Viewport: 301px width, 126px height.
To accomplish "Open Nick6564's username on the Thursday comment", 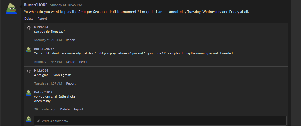I will click(41, 27).
